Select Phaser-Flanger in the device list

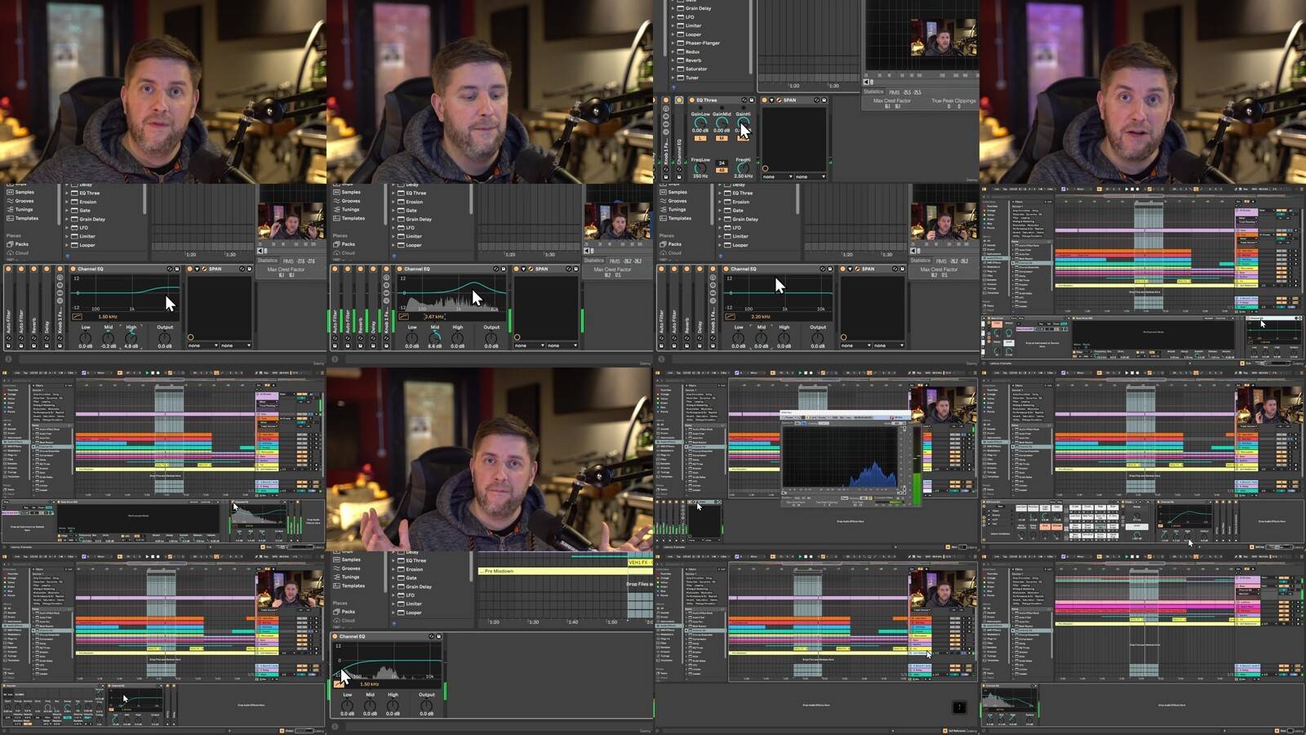coord(702,42)
